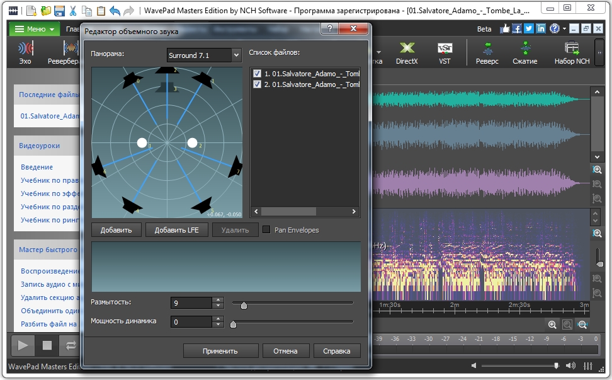Image resolution: width=612 pixels, height=380 pixels.
Task: Select white sound source point 1 in panorama
Action: (x=142, y=142)
